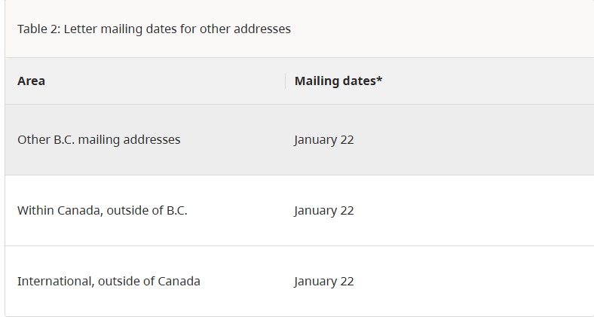Click the word "Within" in the second row
This screenshot has height=317, width=594.
tap(35, 211)
